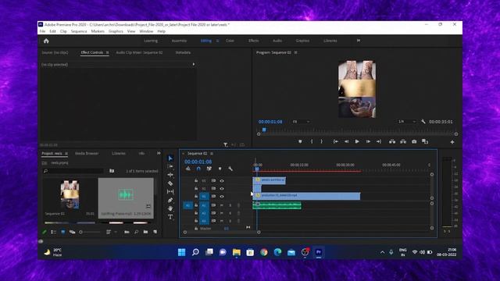
Task: Open the Sequence menu
Action: (79, 31)
